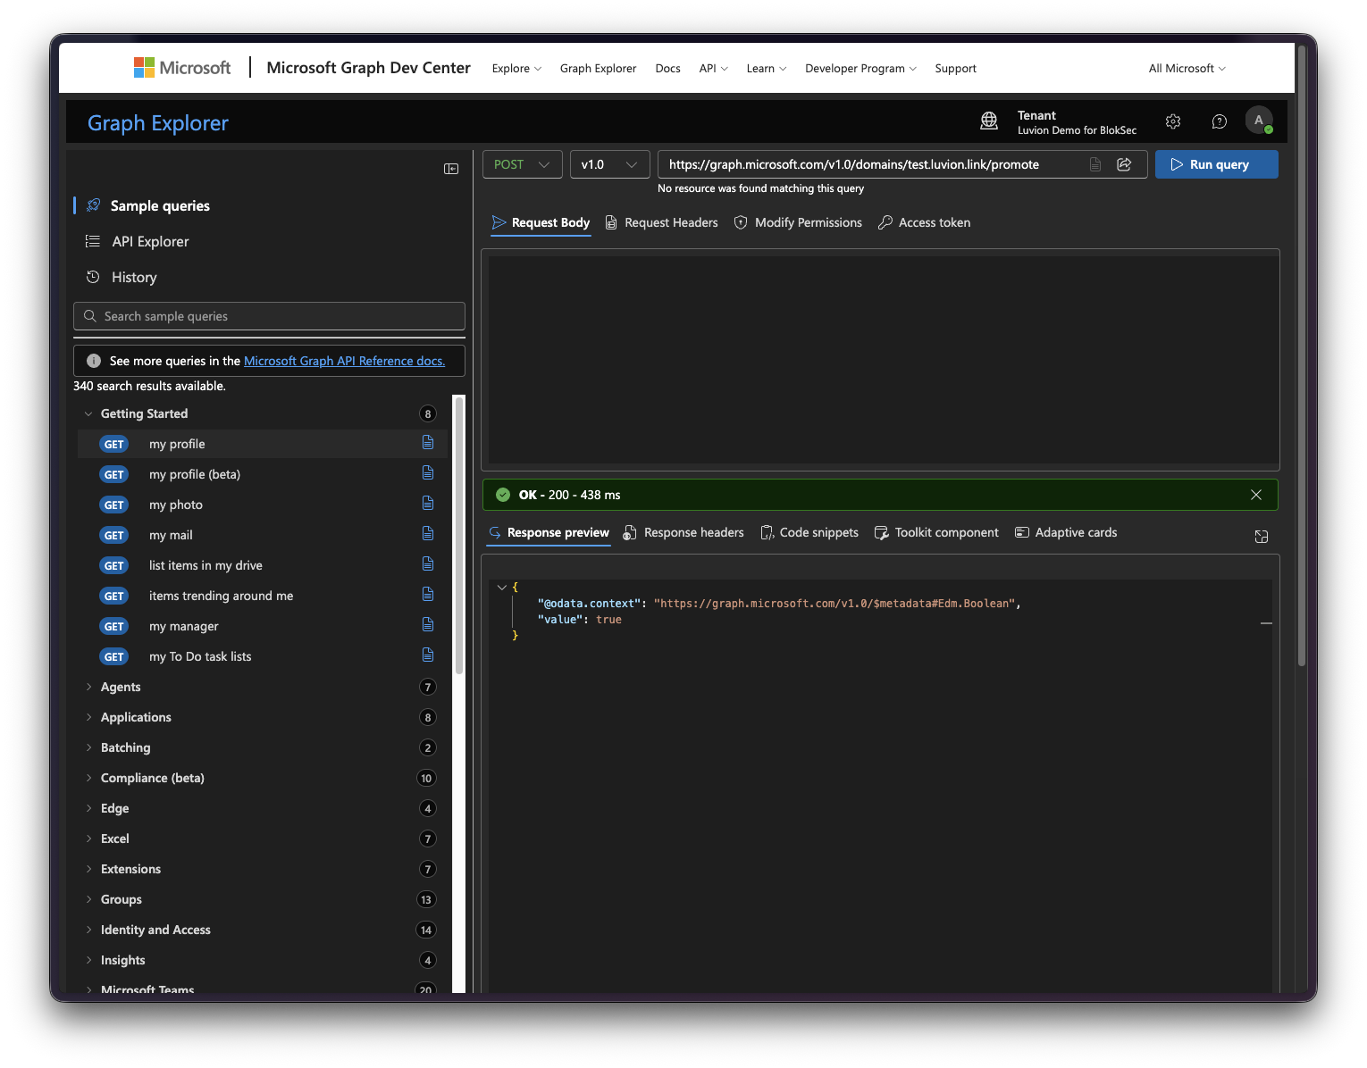The width and height of the screenshot is (1367, 1068).
Task: Click docs icon beside my mail query
Action: pos(428,534)
